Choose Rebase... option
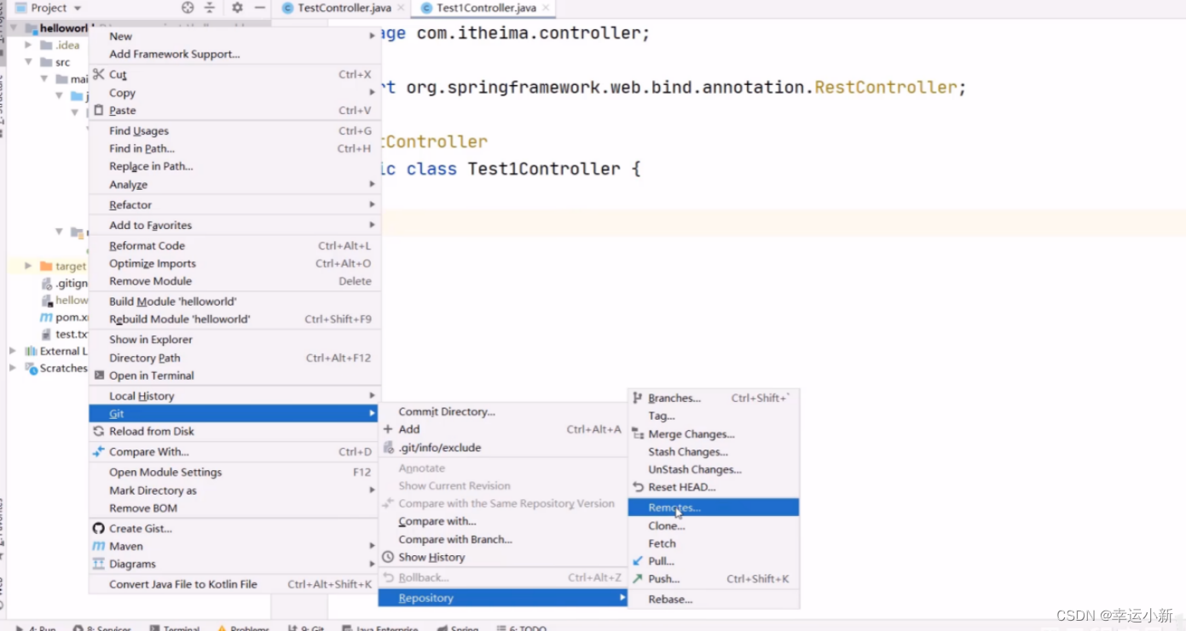This screenshot has width=1186, height=631. (713, 599)
